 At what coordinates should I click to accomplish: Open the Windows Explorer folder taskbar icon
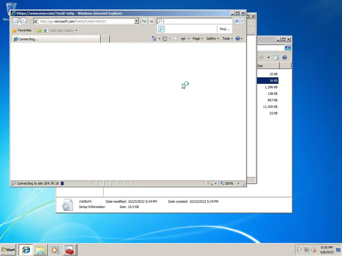[41, 250]
